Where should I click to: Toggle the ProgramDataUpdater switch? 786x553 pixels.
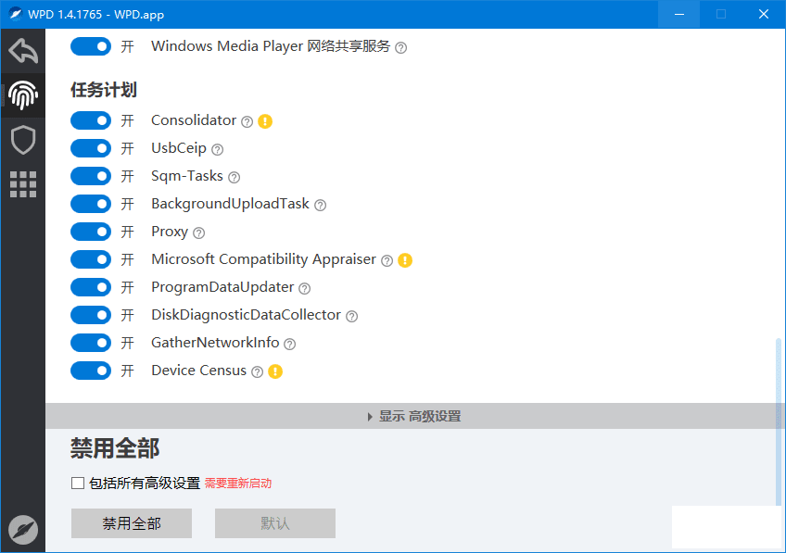(91, 287)
